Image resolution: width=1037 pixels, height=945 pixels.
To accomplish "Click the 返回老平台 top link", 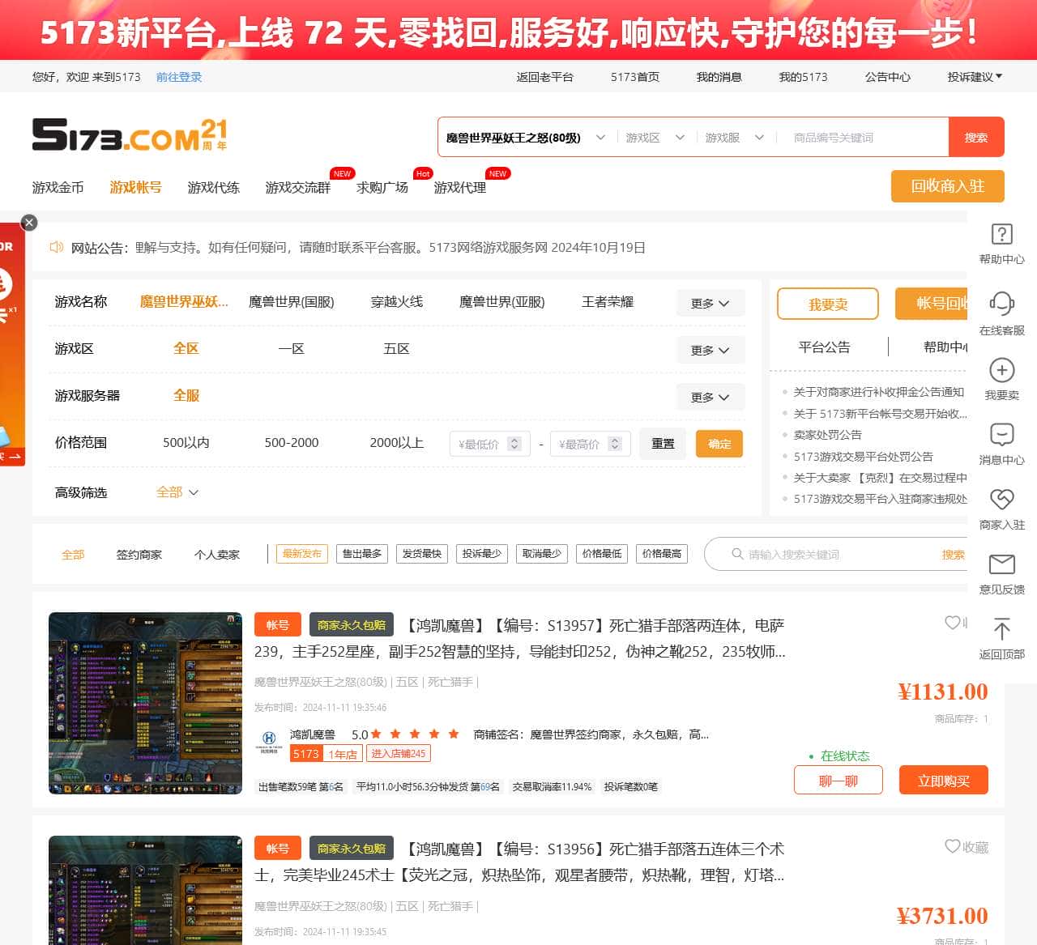I will click(x=545, y=77).
